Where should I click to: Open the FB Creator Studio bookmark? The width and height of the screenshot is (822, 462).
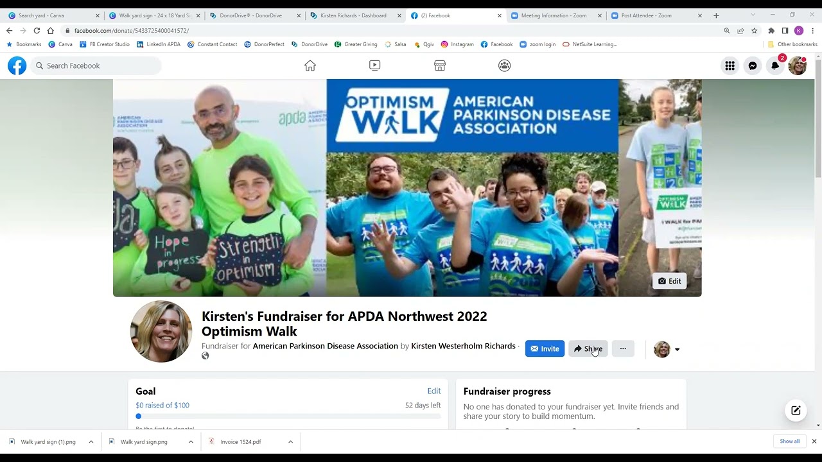coord(105,44)
